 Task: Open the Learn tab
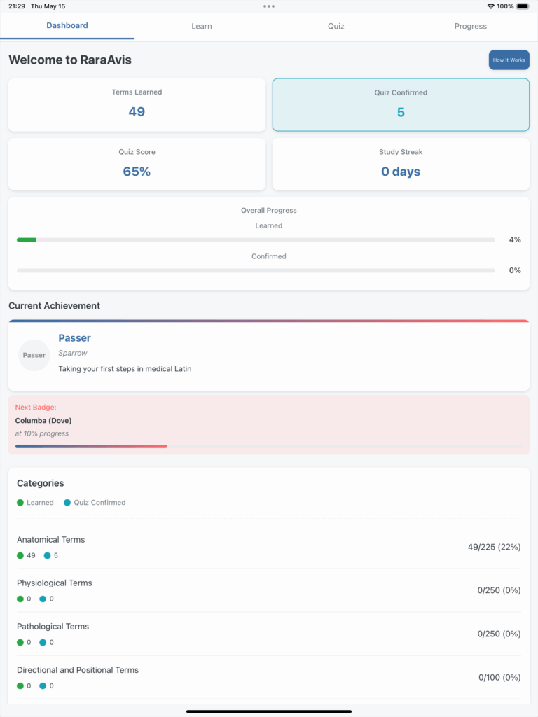(201, 27)
